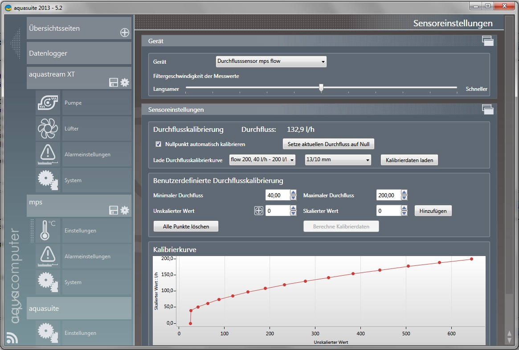Viewport: 519px width, 350px height.
Task: Open the Gerät sensor dropdown
Action: (x=271, y=61)
